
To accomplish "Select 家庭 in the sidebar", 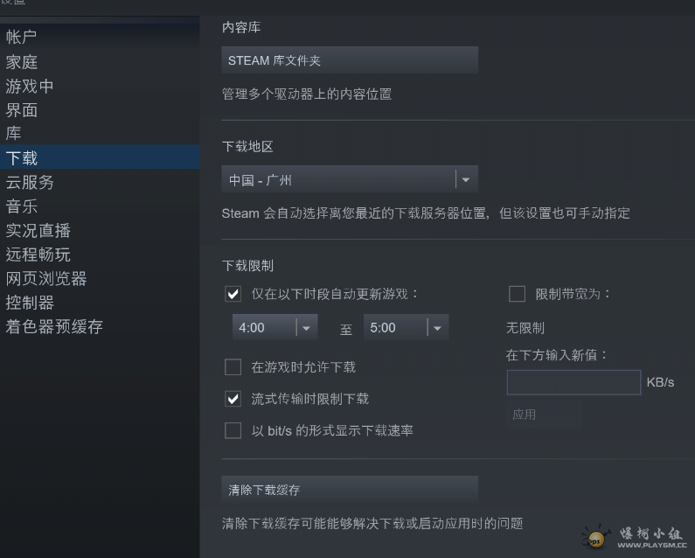I will click(x=22, y=62).
